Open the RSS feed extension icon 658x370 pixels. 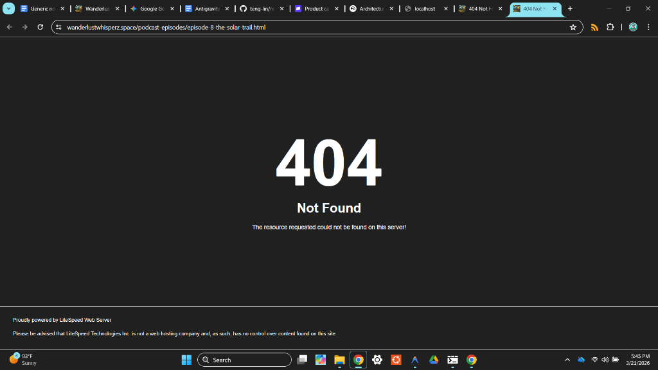click(x=594, y=27)
